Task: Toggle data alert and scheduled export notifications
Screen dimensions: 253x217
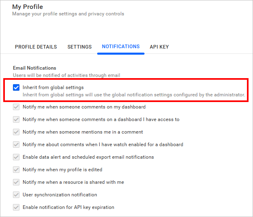Action: pyautogui.click(x=16, y=157)
